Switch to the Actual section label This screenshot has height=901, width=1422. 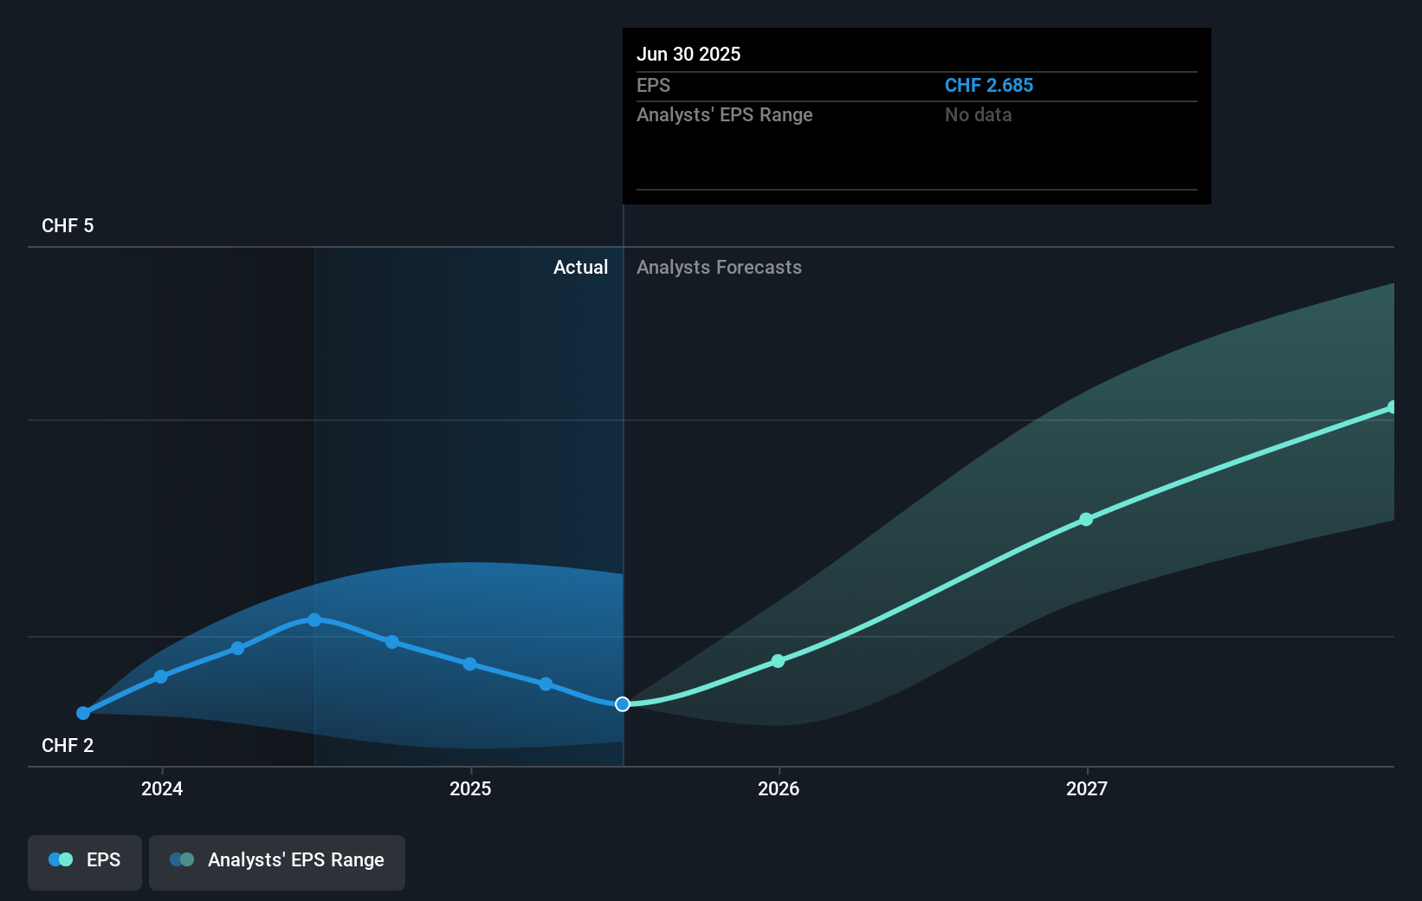coord(580,267)
